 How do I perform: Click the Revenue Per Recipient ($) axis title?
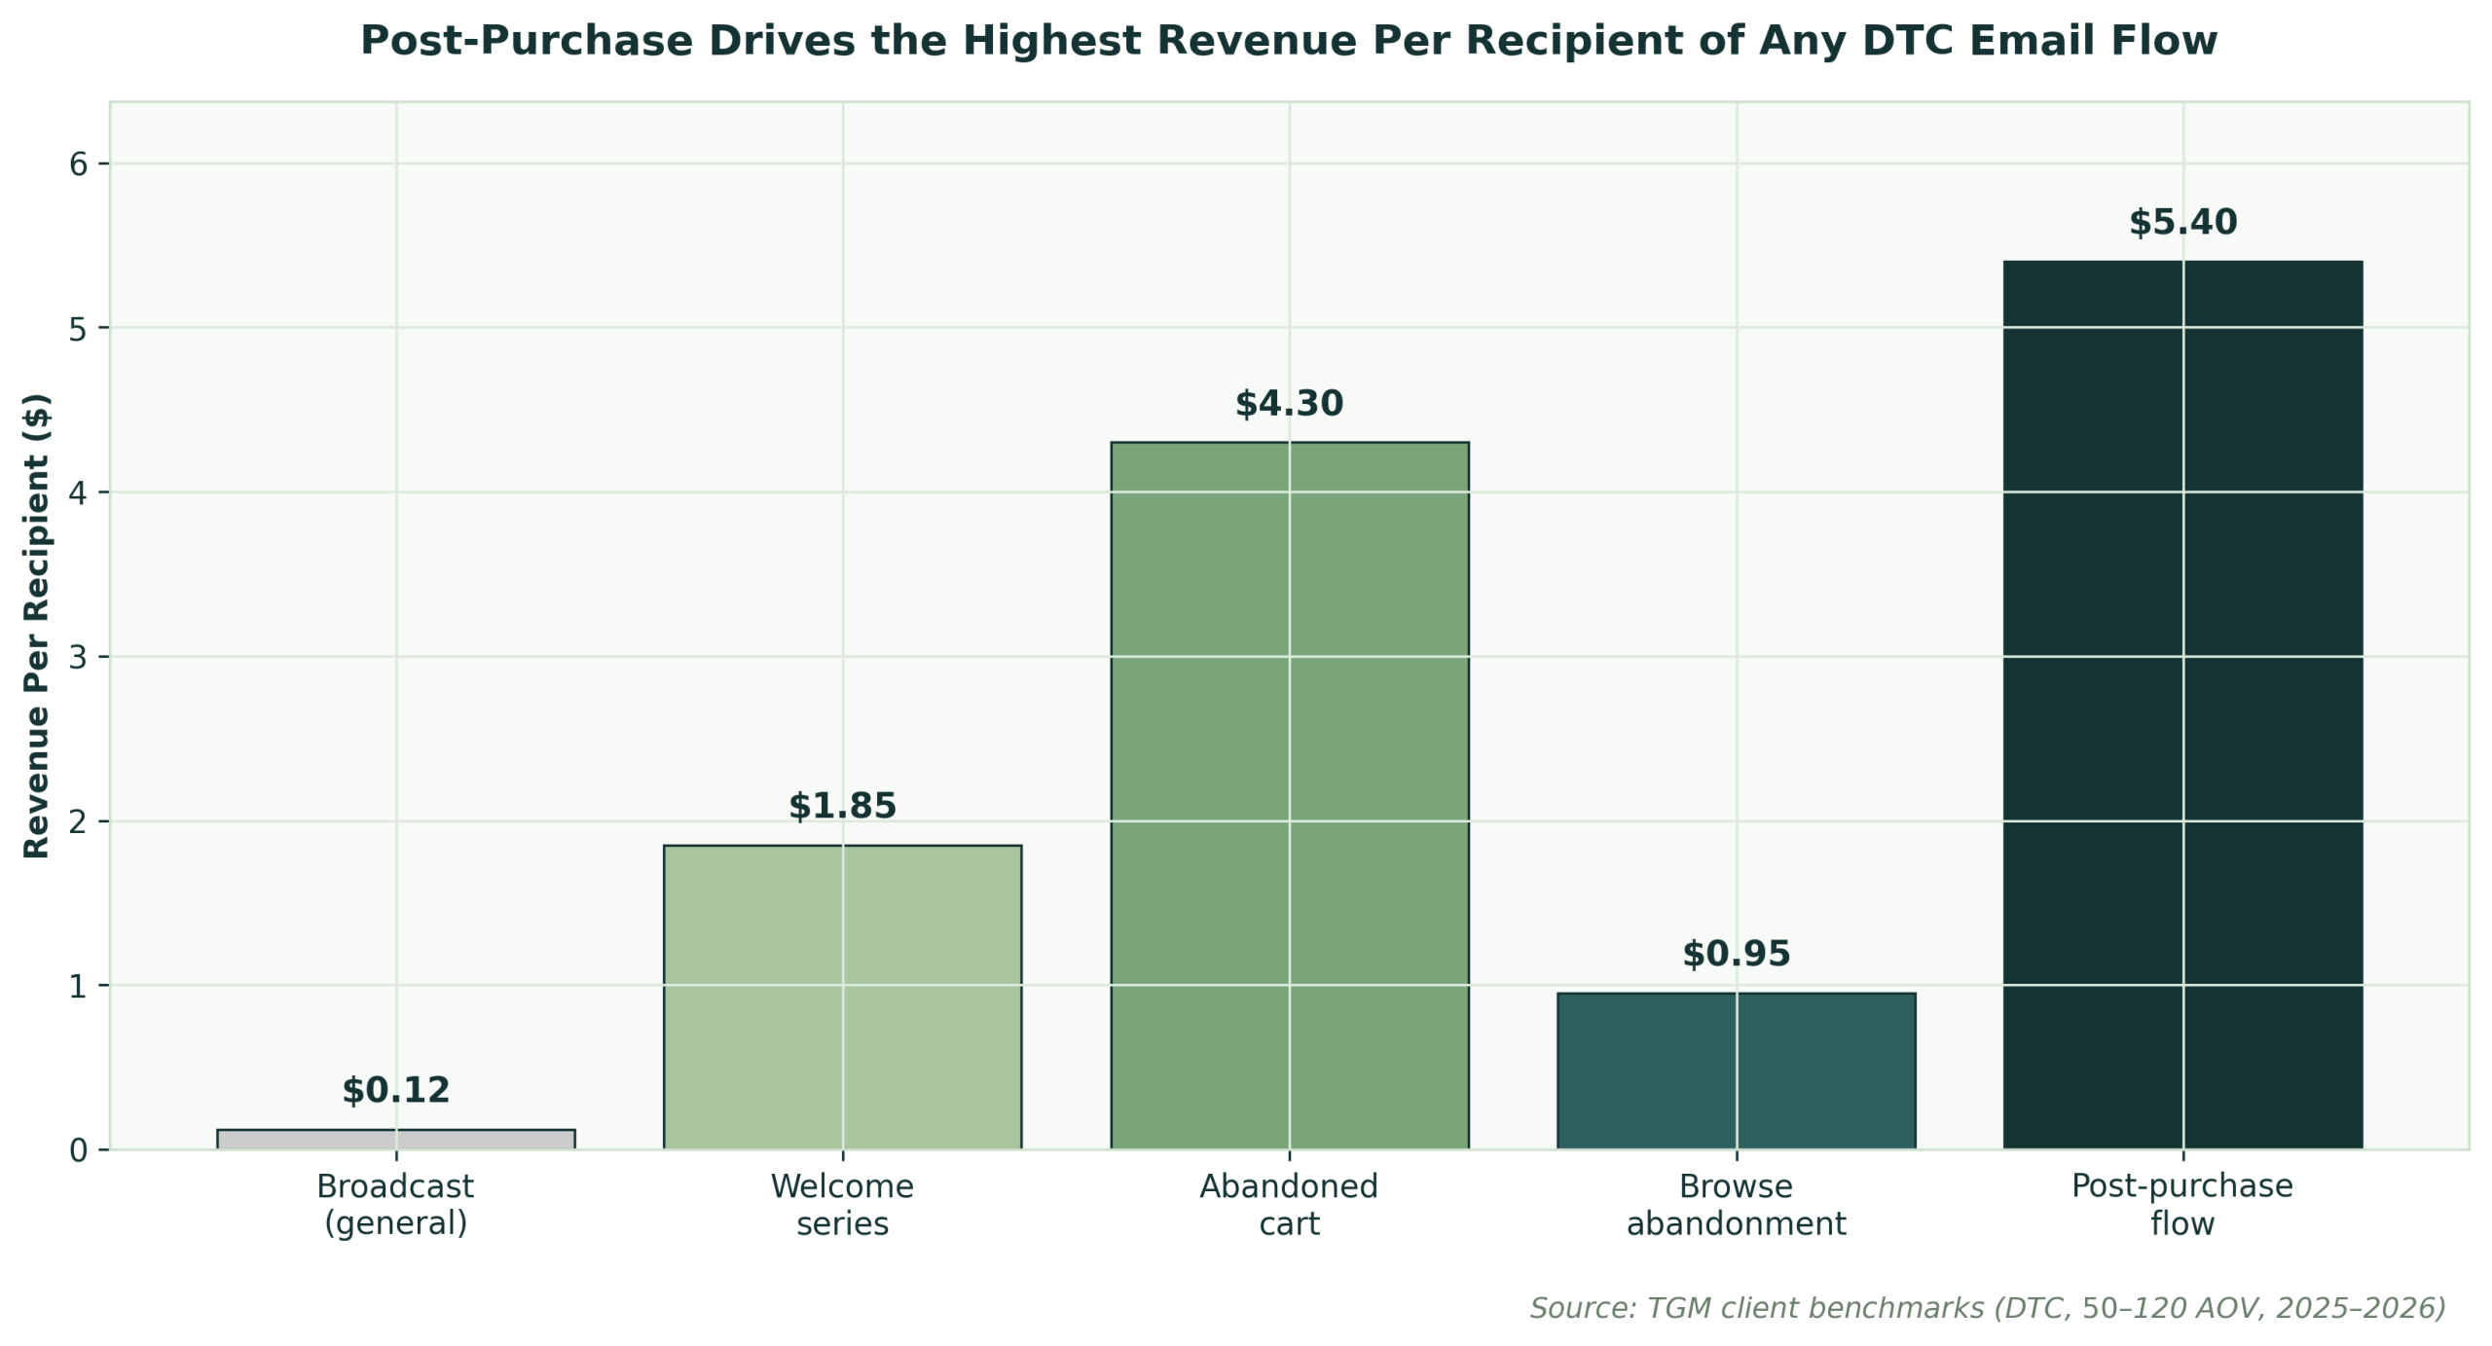(x=36, y=626)
